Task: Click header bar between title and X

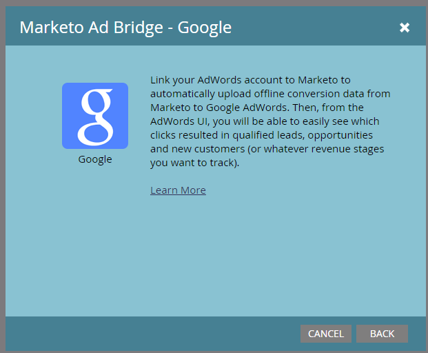Action: [x=315, y=28]
